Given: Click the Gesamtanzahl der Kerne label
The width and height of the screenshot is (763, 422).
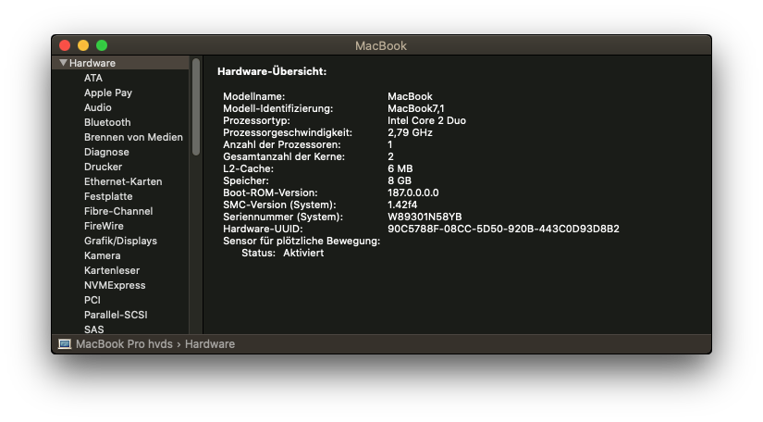Looking at the screenshot, I should pos(284,156).
